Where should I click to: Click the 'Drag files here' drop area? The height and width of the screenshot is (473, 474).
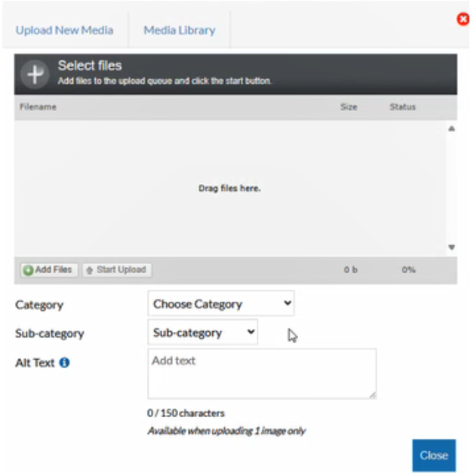point(229,189)
